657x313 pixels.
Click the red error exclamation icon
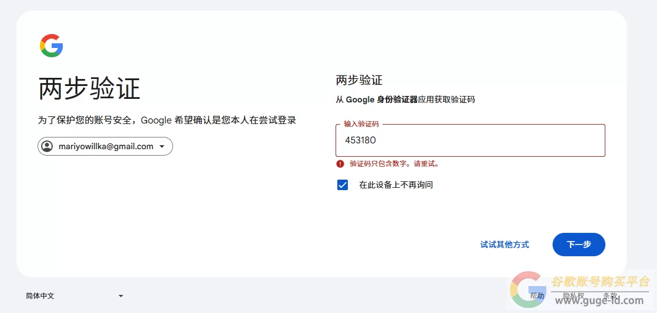pos(340,164)
